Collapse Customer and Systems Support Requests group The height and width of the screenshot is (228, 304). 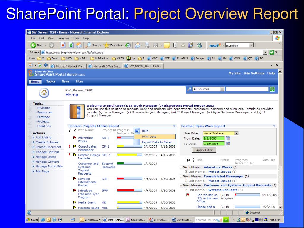181,185
